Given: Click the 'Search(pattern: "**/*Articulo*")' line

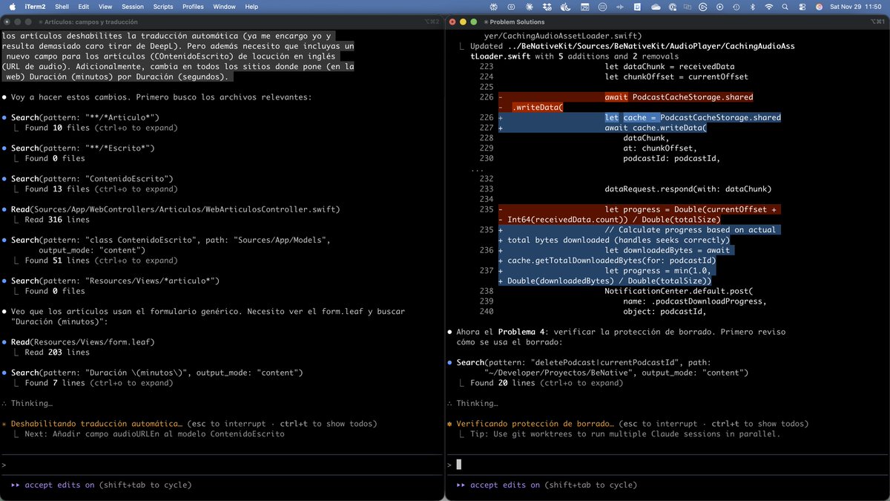Looking at the screenshot, I should (x=85, y=117).
